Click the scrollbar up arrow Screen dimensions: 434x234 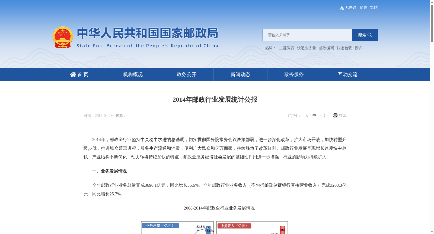(432, 2)
